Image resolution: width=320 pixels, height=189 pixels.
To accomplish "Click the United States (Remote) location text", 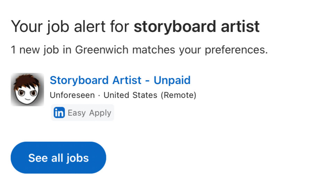I will (150, 95).
